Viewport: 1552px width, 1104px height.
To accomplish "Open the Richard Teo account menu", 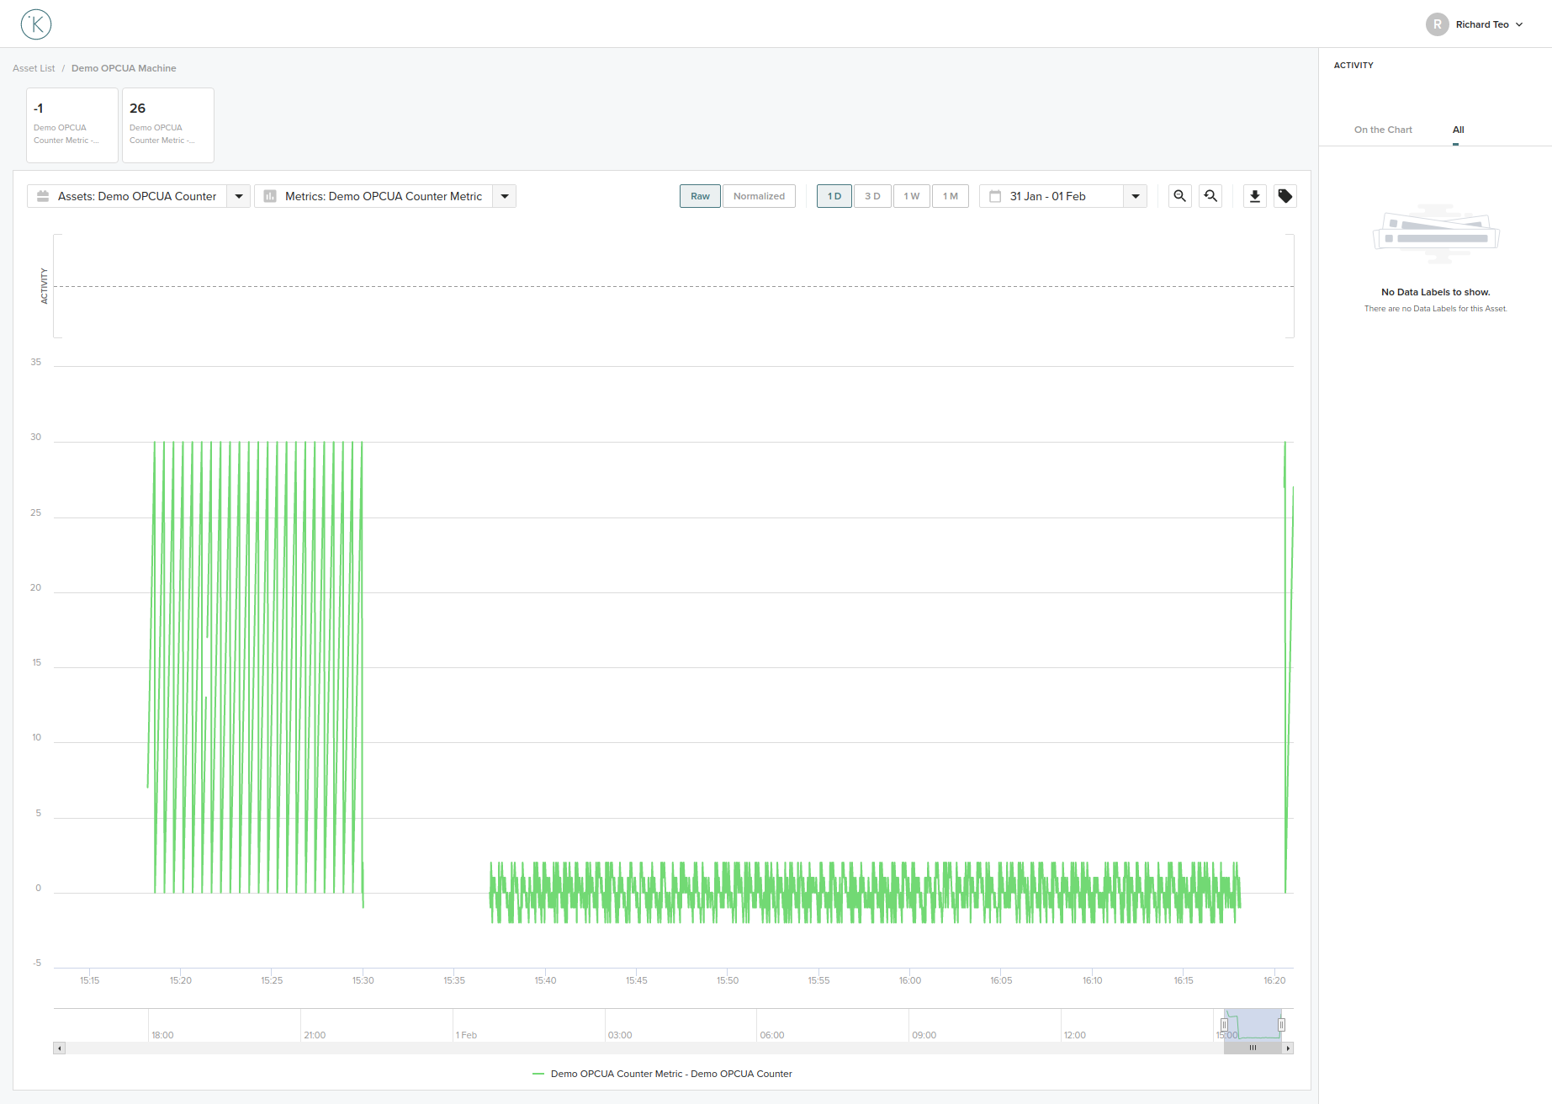I will pyautogui.click(x=1476, y=24).
